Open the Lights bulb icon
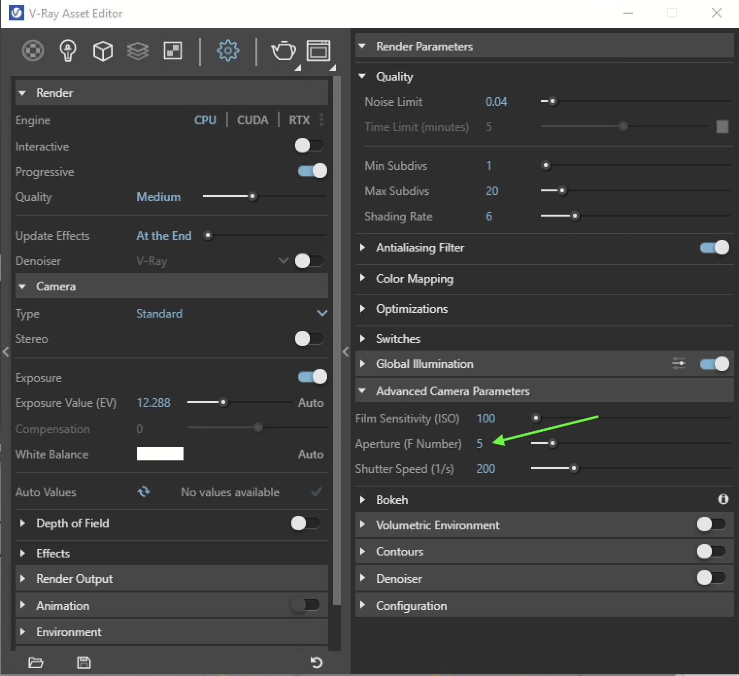Viewport: 739px width, 676px height. pos(67,51)
